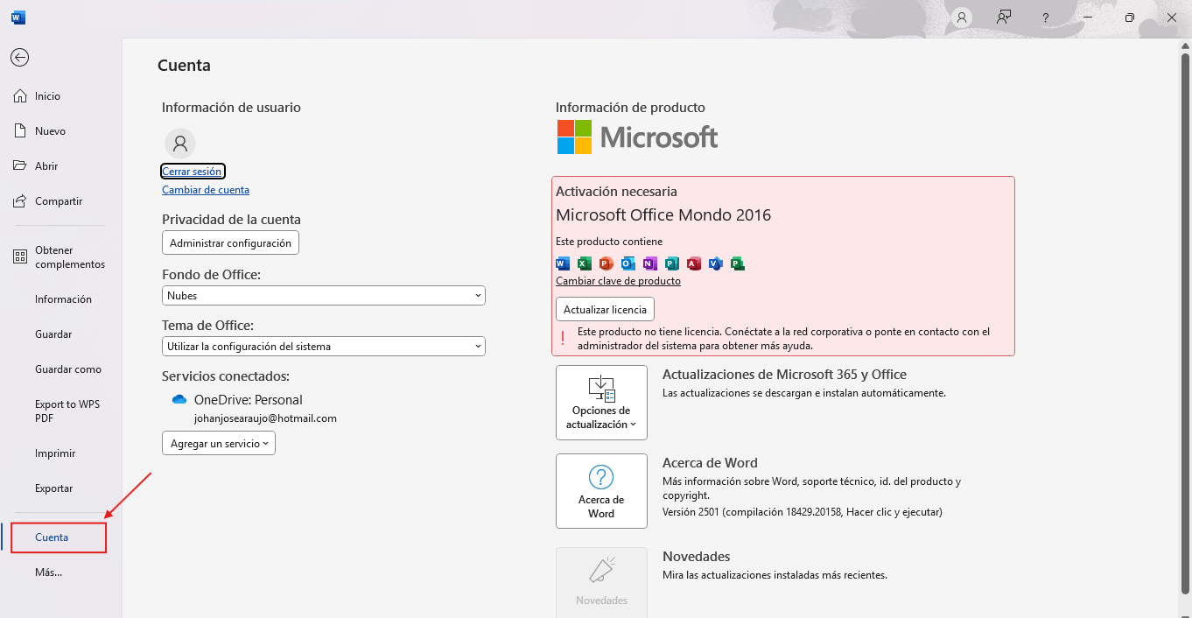Open the Help question mark icon
1192x618 pixels.
pyautogui.click(x=1045, y=18)
